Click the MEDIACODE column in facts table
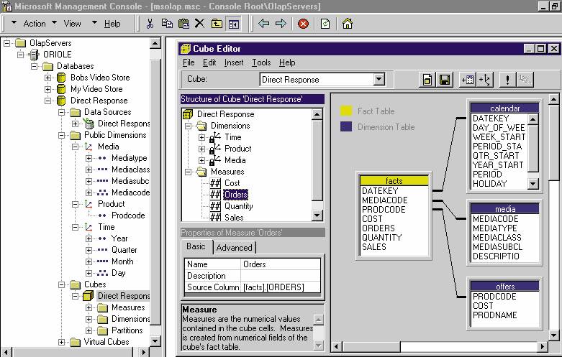 pyautogui.click(x=384, y=200)
